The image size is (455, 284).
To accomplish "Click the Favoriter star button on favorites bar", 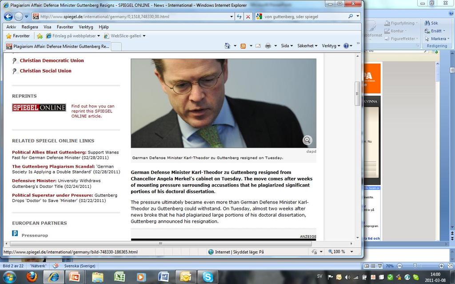I will click(18, 36).
